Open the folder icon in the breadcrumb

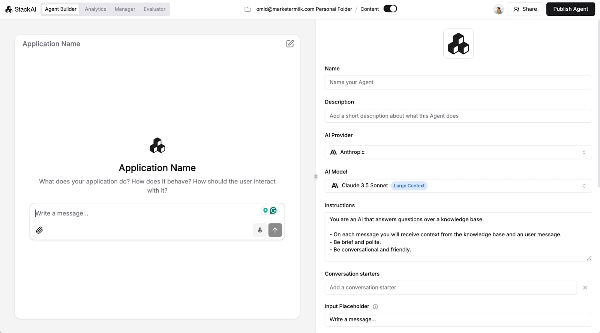pyautogui.click(x=247, y=9)
